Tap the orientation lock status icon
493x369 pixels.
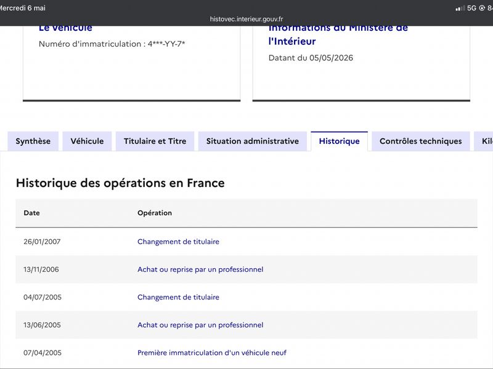point(482,8)
